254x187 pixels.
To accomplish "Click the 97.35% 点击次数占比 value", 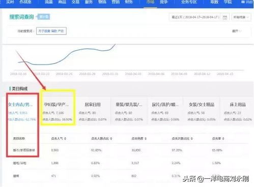I will [177, 150].
